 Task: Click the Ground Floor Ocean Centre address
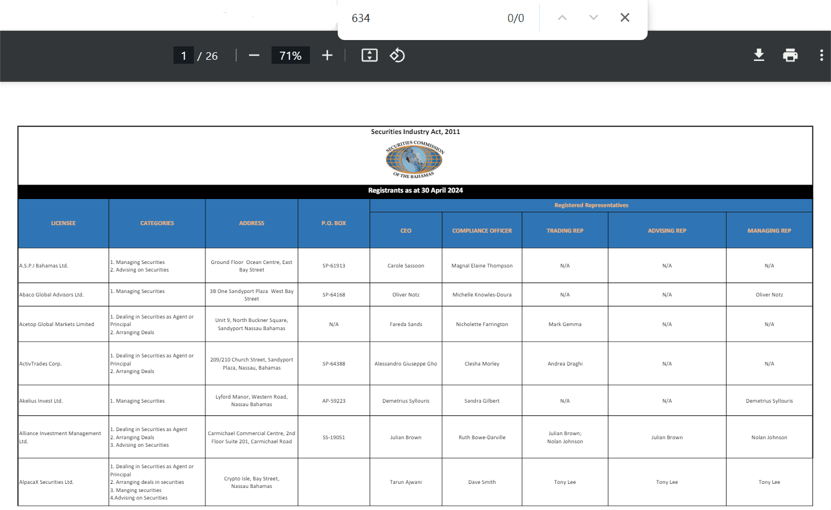point(252,266)
